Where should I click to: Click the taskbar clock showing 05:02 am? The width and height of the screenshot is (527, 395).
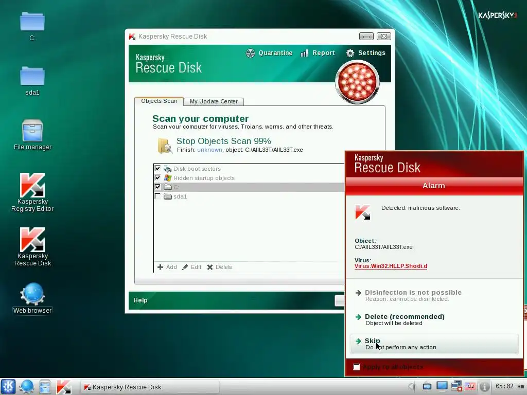pyautogui.click(x=510, y=386)
